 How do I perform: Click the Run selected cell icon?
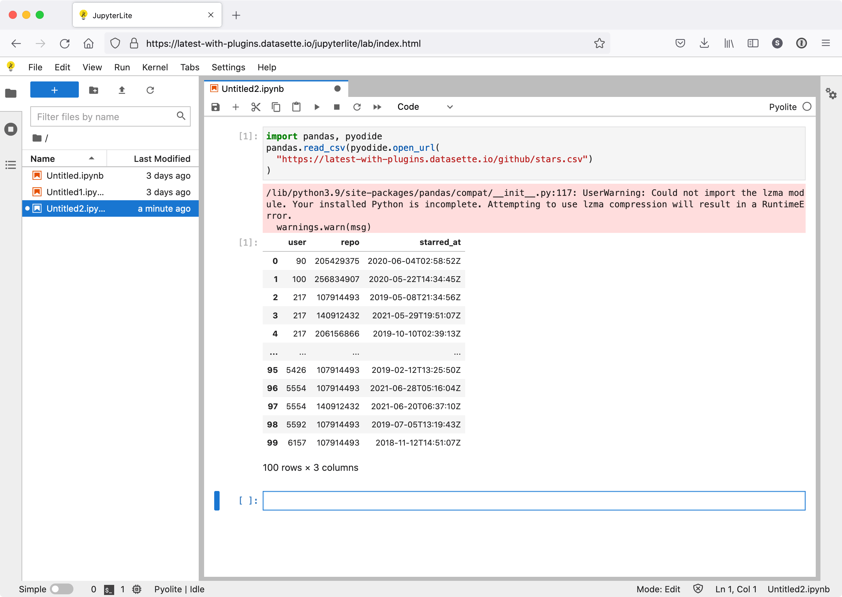pyautogui.click(x=316, y=107)
